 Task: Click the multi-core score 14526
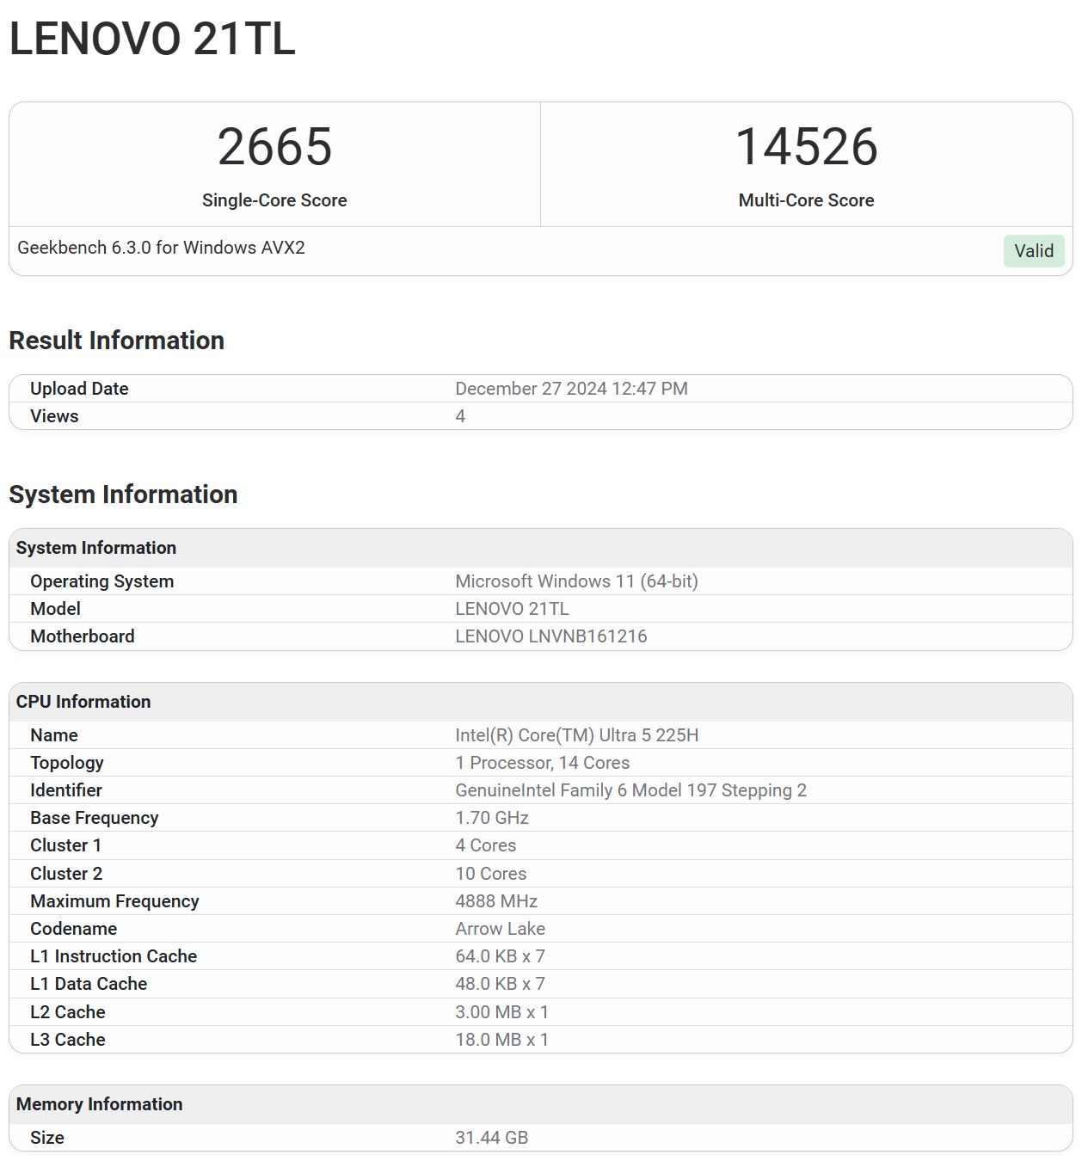point(806,146)
